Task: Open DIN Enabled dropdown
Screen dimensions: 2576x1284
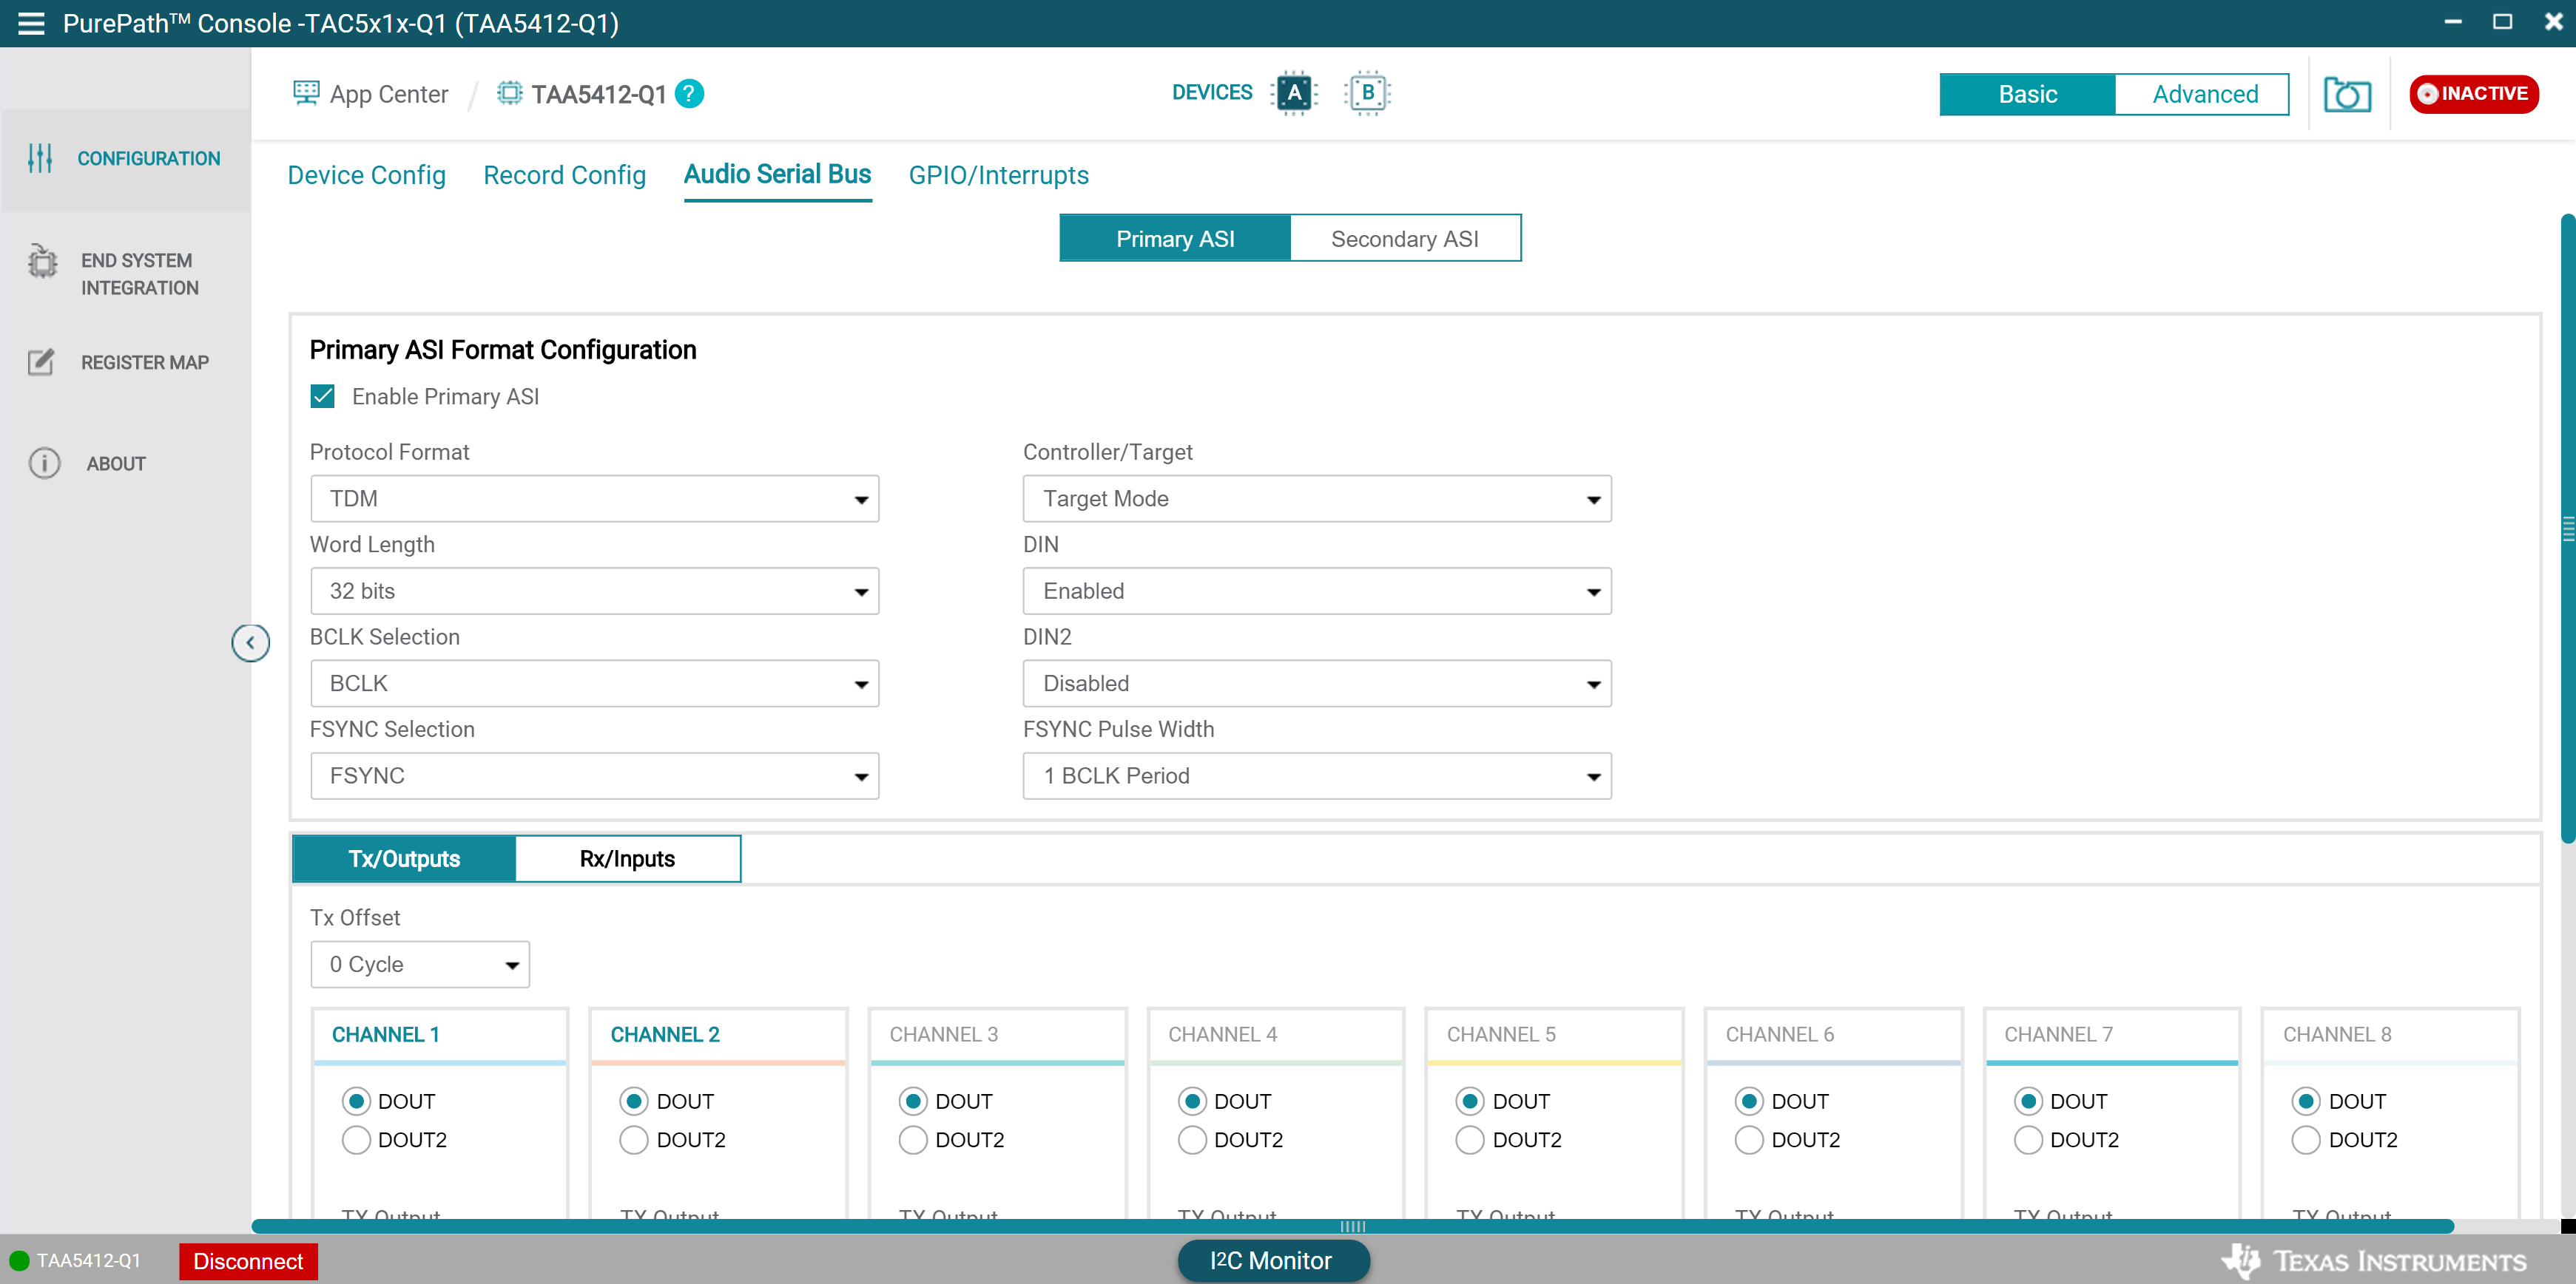Action: [x=1317, y=591]
